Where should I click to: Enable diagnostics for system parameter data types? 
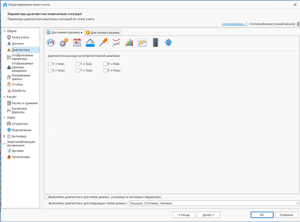[47, 197]
